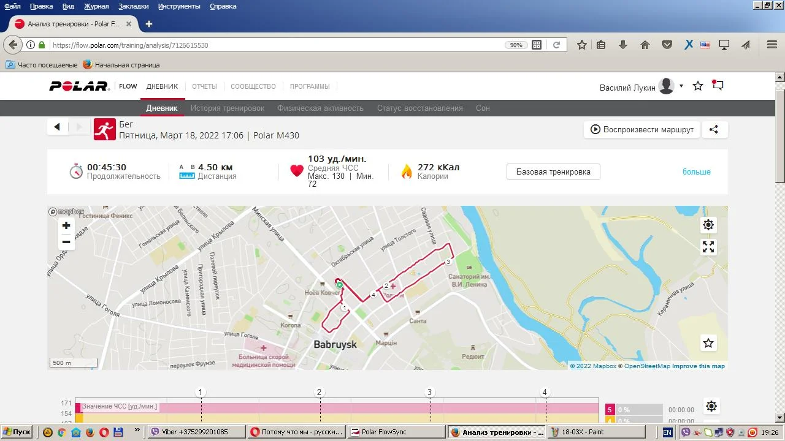This screenshot has height=441, width=785.
Task: Click the больше link
Action: point(697,172)
